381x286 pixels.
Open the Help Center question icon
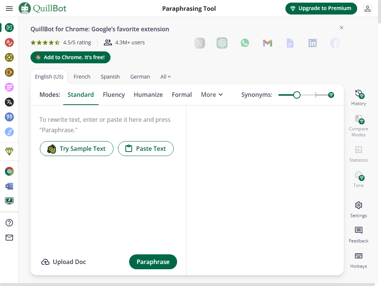coord(9,223)
